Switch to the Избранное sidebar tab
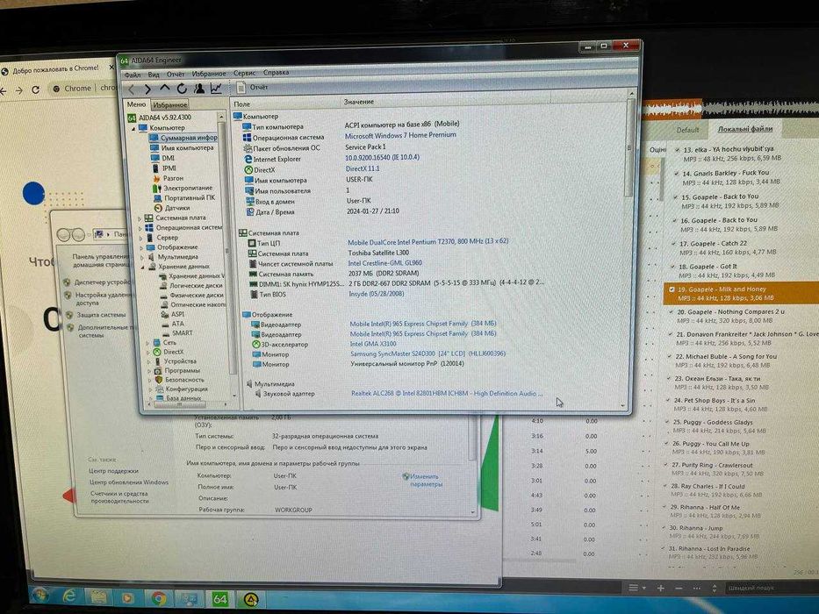 [169, 105]
